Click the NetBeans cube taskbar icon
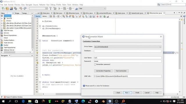 click(x=110, y=101)
